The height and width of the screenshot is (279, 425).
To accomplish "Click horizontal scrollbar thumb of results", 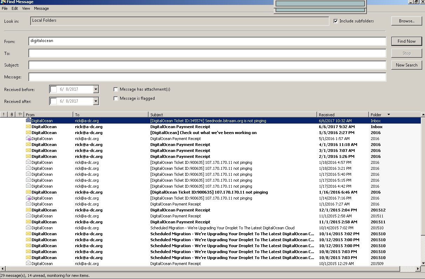I will [x=202, y=269].
